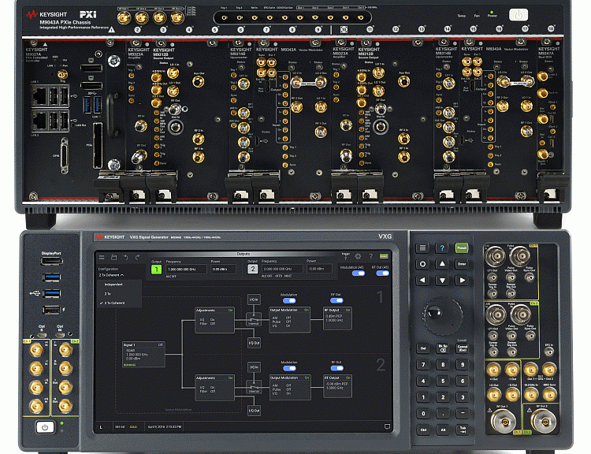591x454 pixels.
Task: Open the settings gear on the touchscreen
Action: tap(358, 256)
